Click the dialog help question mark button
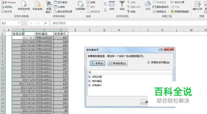The height and width of the screenshot is (114, 207). pyautogui.click(x=161, y=49)
